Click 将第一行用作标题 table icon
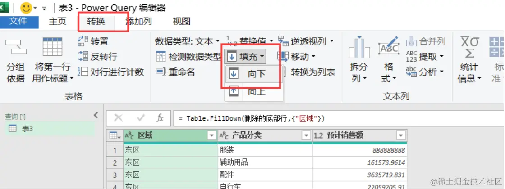 [52, 47]
